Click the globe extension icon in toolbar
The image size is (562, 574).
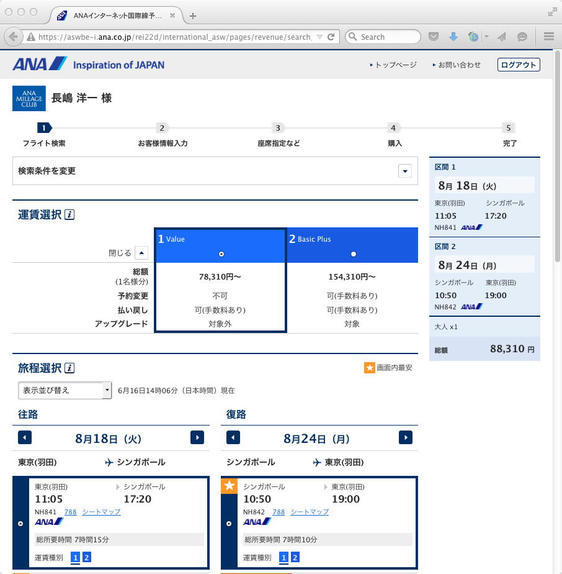pos(473,37)
